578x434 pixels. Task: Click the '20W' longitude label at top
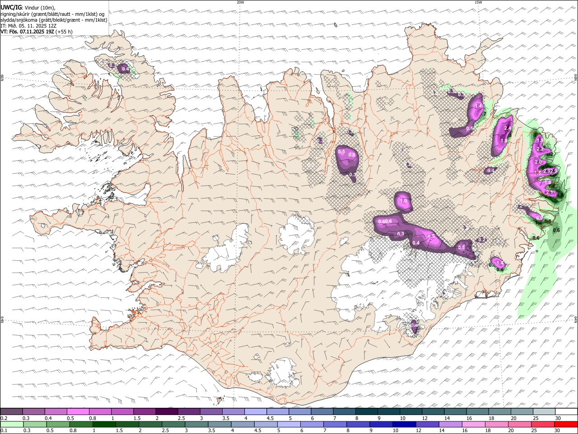[241, 2]
